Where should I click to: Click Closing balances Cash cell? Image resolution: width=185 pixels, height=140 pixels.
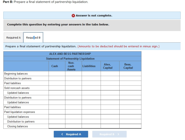pyautogui.click(x=57, y=126)
